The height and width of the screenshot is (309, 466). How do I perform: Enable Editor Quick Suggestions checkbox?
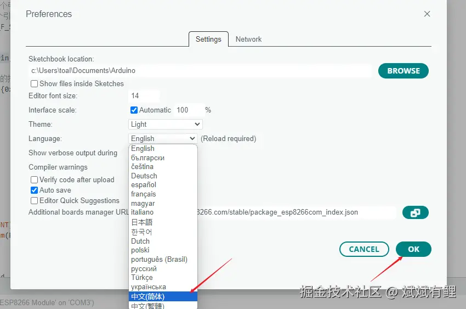coord(34,201)
